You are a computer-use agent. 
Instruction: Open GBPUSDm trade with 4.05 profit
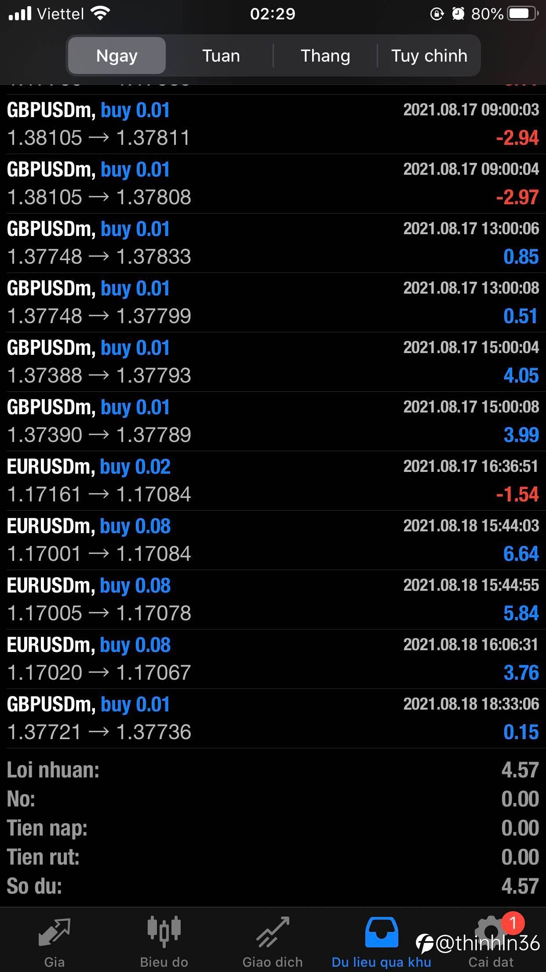(x=273, y=362)
